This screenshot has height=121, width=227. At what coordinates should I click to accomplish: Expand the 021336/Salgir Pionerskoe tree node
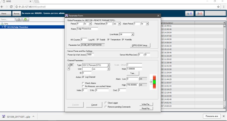coord(2,27)
